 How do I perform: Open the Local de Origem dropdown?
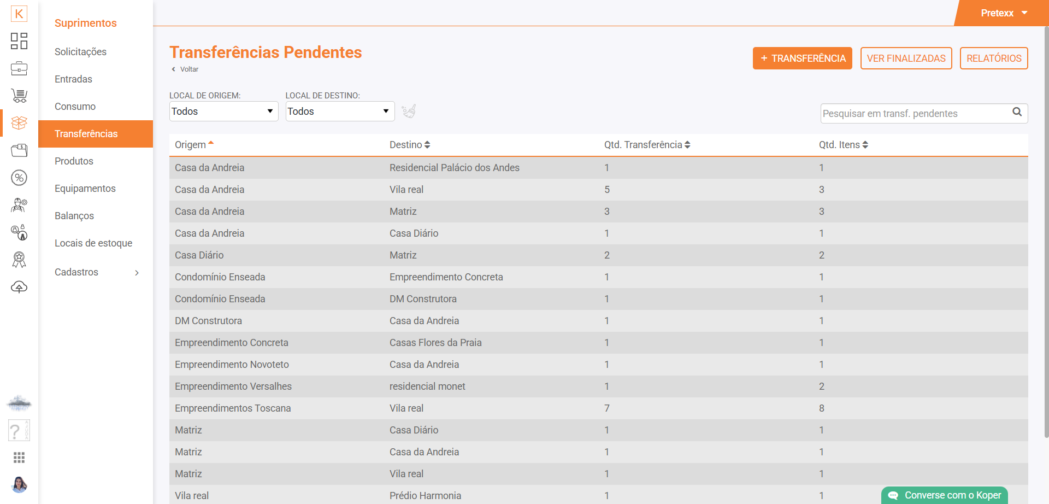223,112
